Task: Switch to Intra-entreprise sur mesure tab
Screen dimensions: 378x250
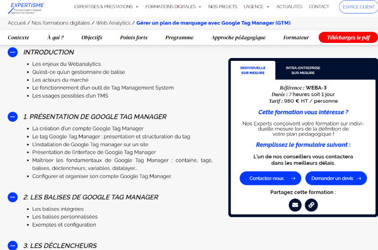Action: 303,70
